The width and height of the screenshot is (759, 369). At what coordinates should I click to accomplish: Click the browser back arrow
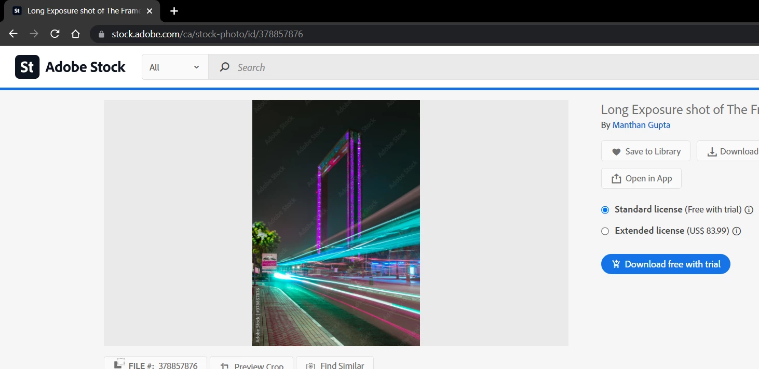click(13, 34)
